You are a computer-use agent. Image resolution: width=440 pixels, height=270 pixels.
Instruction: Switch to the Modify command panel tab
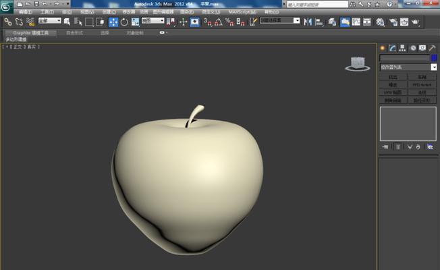coord(392,48)
